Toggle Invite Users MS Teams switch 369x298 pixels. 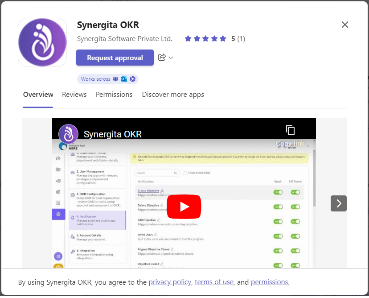295,236
